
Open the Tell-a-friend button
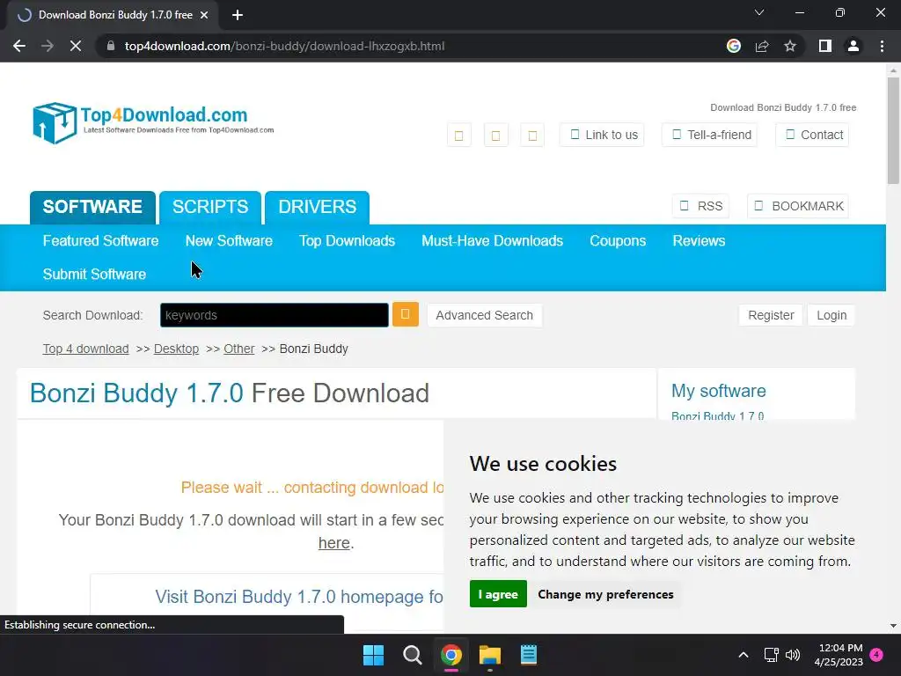tap(710, 135)
